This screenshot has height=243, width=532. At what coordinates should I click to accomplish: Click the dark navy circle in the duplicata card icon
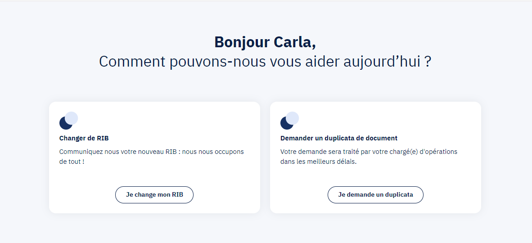tap(285, 124)
